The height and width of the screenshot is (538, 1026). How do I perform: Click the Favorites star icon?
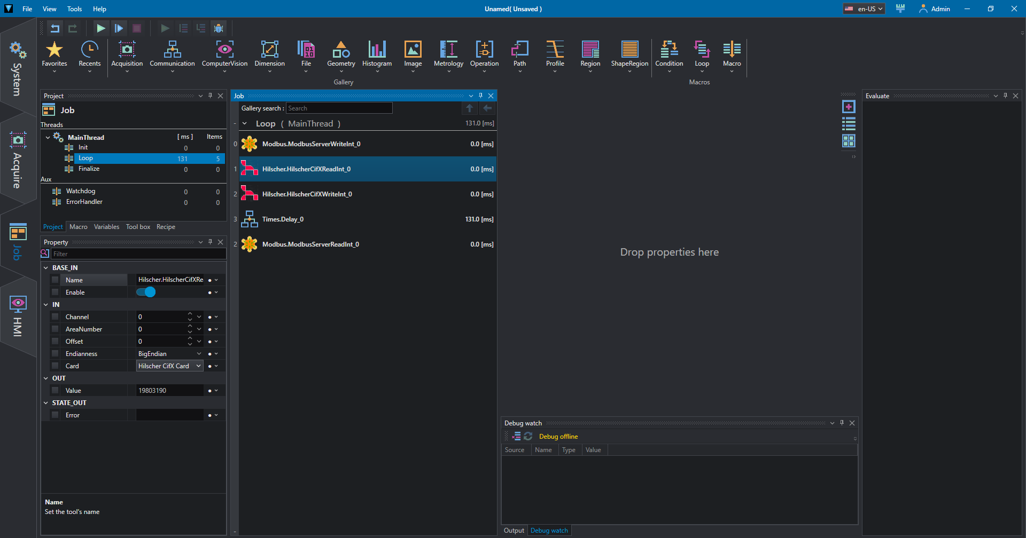55,50
